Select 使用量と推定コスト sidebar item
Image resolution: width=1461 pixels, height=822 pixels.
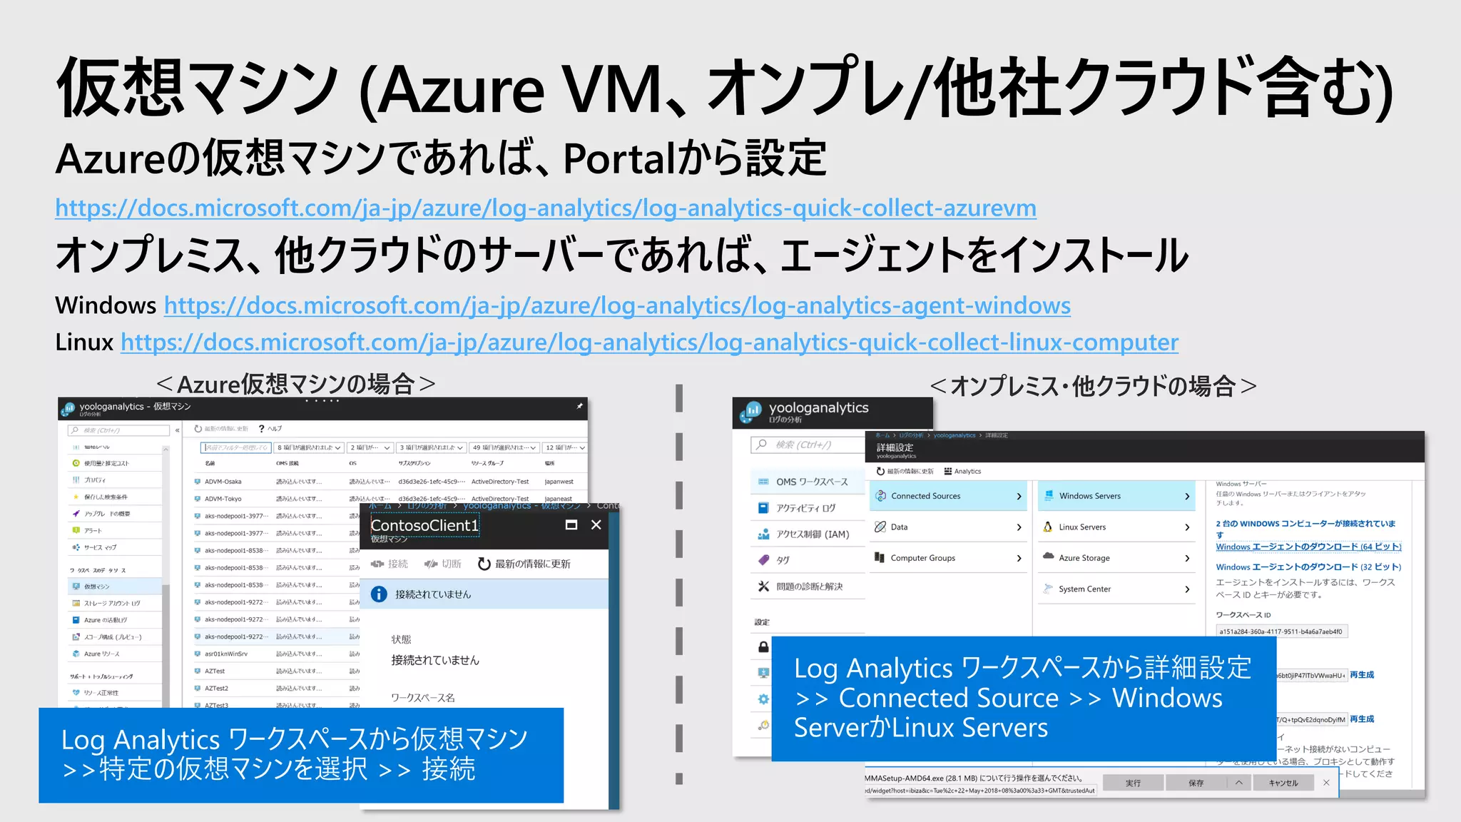point(114,463)
